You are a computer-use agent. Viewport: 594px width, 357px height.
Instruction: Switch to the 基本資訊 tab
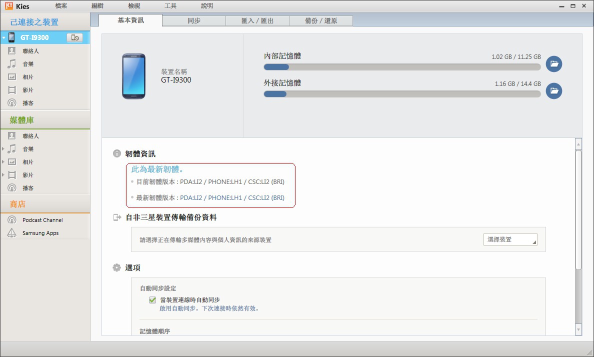point(130,20)
